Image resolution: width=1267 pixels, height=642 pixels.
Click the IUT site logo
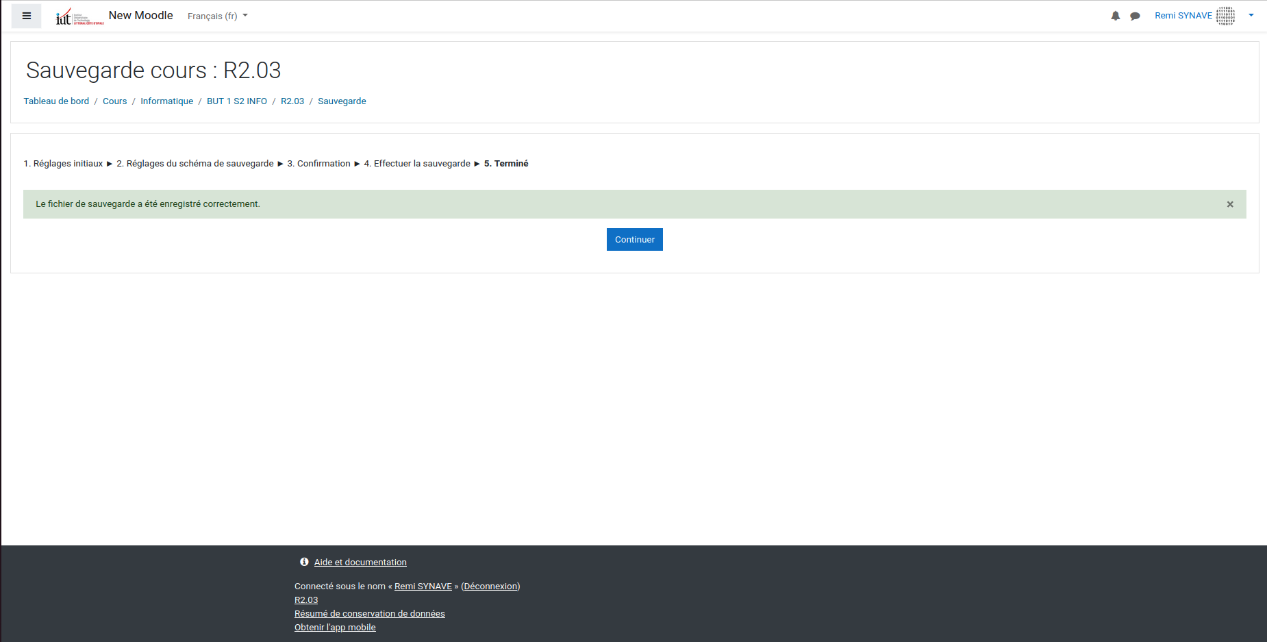tap(79, 16)
